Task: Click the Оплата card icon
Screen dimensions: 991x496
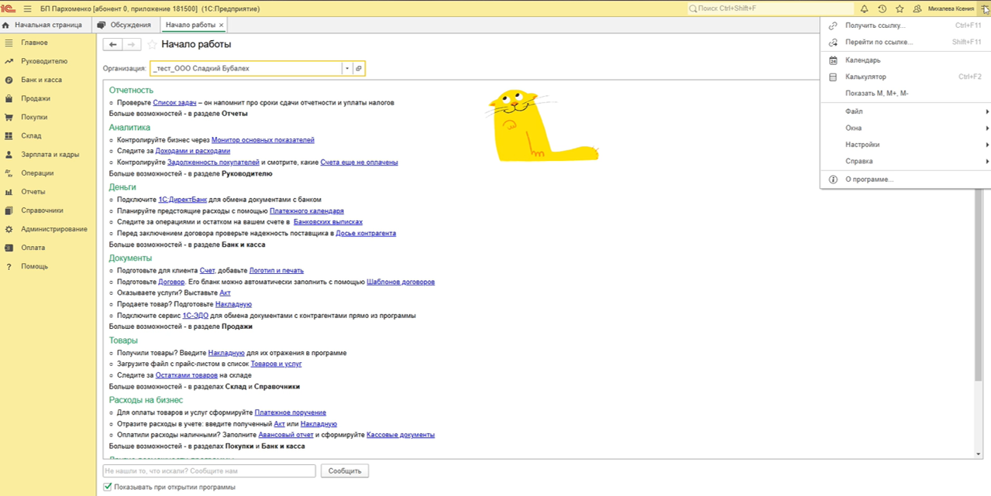Action: coord(9,248)
